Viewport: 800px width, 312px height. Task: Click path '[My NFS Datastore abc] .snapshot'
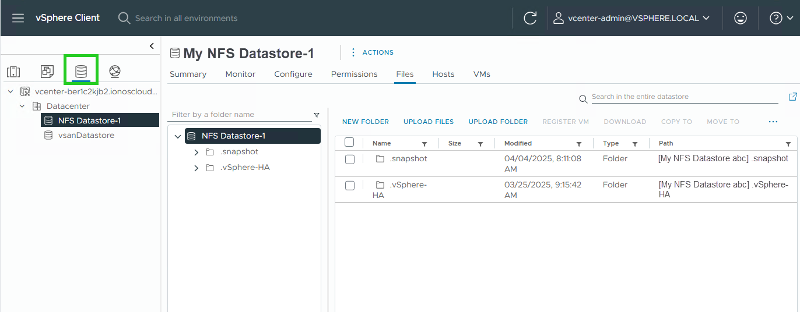(723, 158)
